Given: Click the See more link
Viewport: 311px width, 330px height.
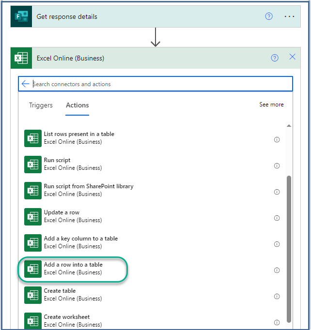Looking at the screenshot, I should pos(271,105).
